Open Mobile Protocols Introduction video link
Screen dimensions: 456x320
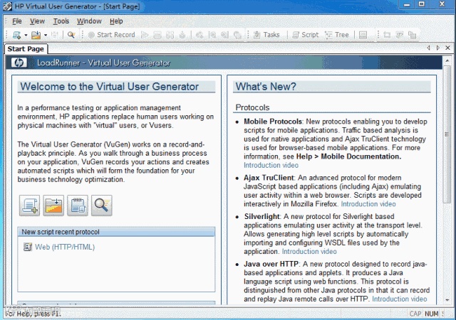[x=271, y=165]
